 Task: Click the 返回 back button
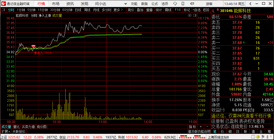point(206,10)
